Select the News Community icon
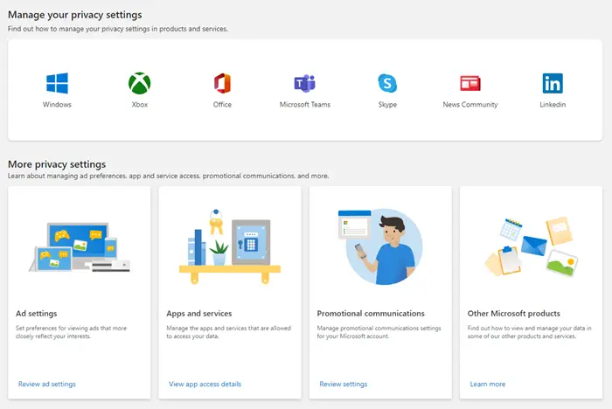This screenshot has height=409, width=612. tap(470, 83)
